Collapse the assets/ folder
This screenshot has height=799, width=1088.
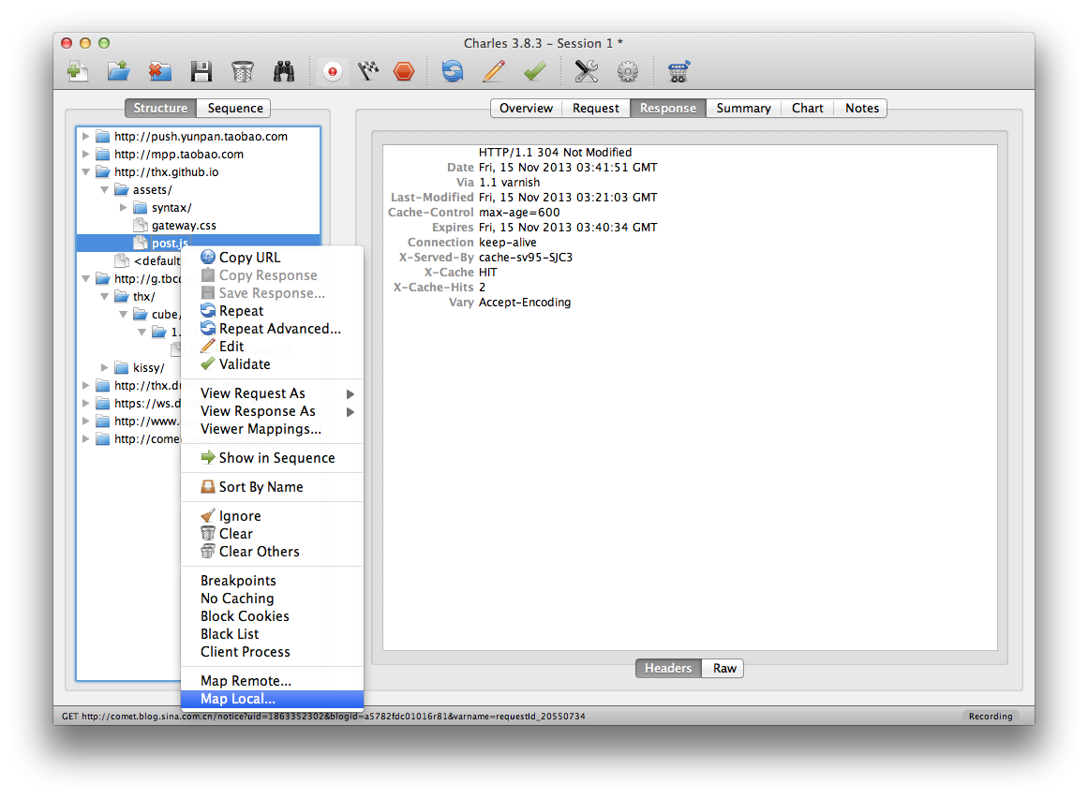coord(104,190)
